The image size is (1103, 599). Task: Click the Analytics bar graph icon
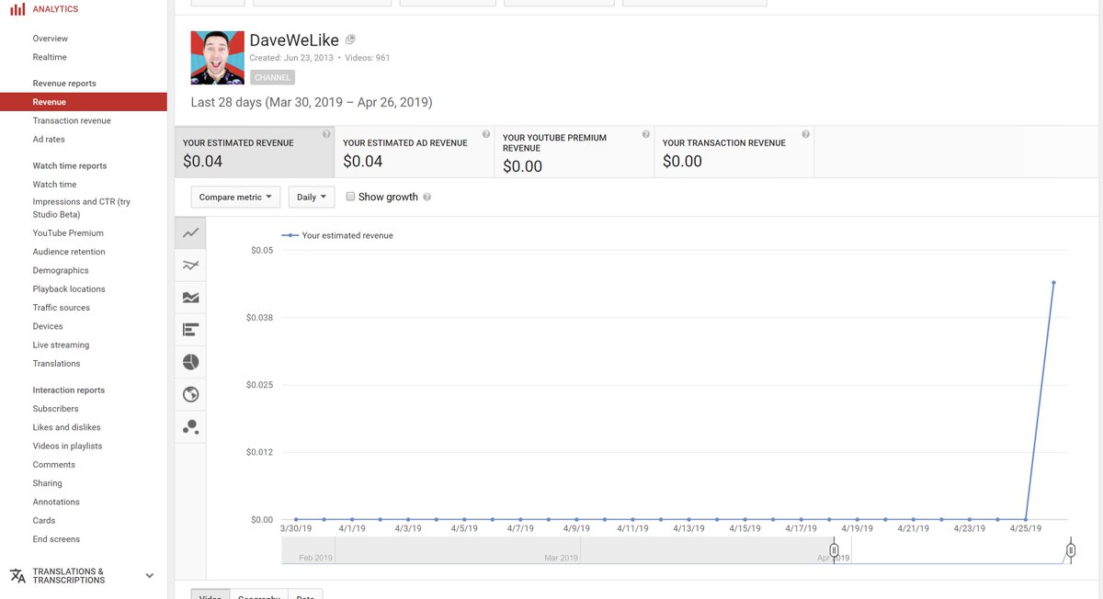click(x=17, y=9)
